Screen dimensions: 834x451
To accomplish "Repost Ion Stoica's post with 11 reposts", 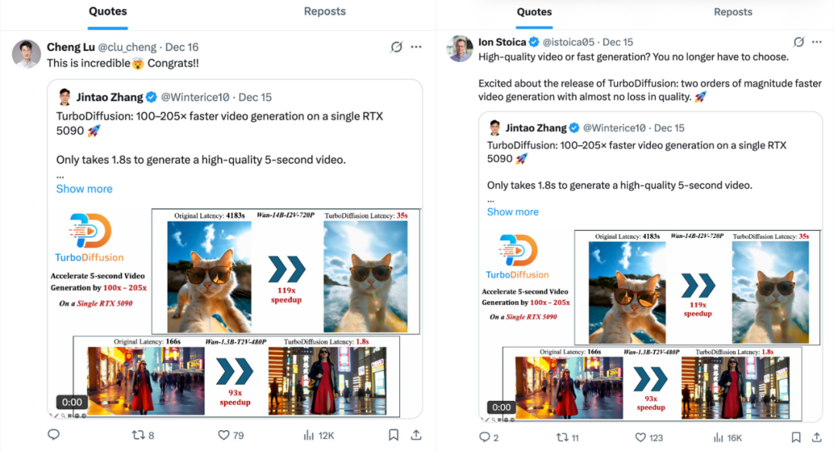I will coord(568,437).
